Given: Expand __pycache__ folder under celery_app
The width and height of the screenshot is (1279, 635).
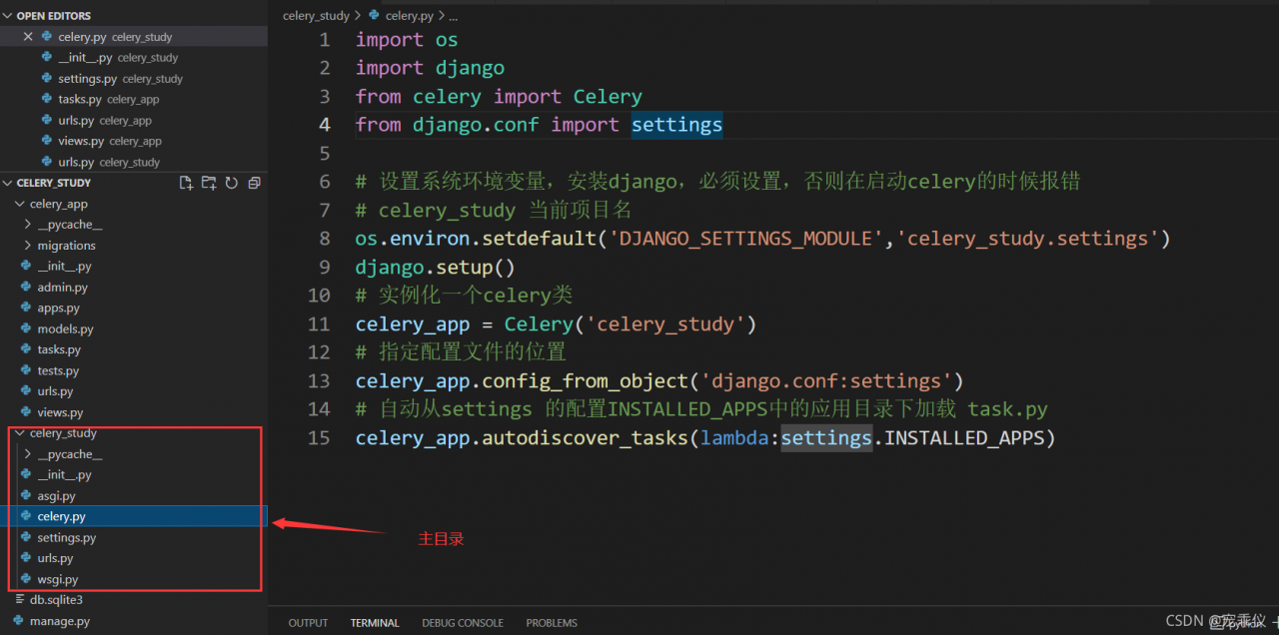Looking at the screenshot, I should 28,225.
